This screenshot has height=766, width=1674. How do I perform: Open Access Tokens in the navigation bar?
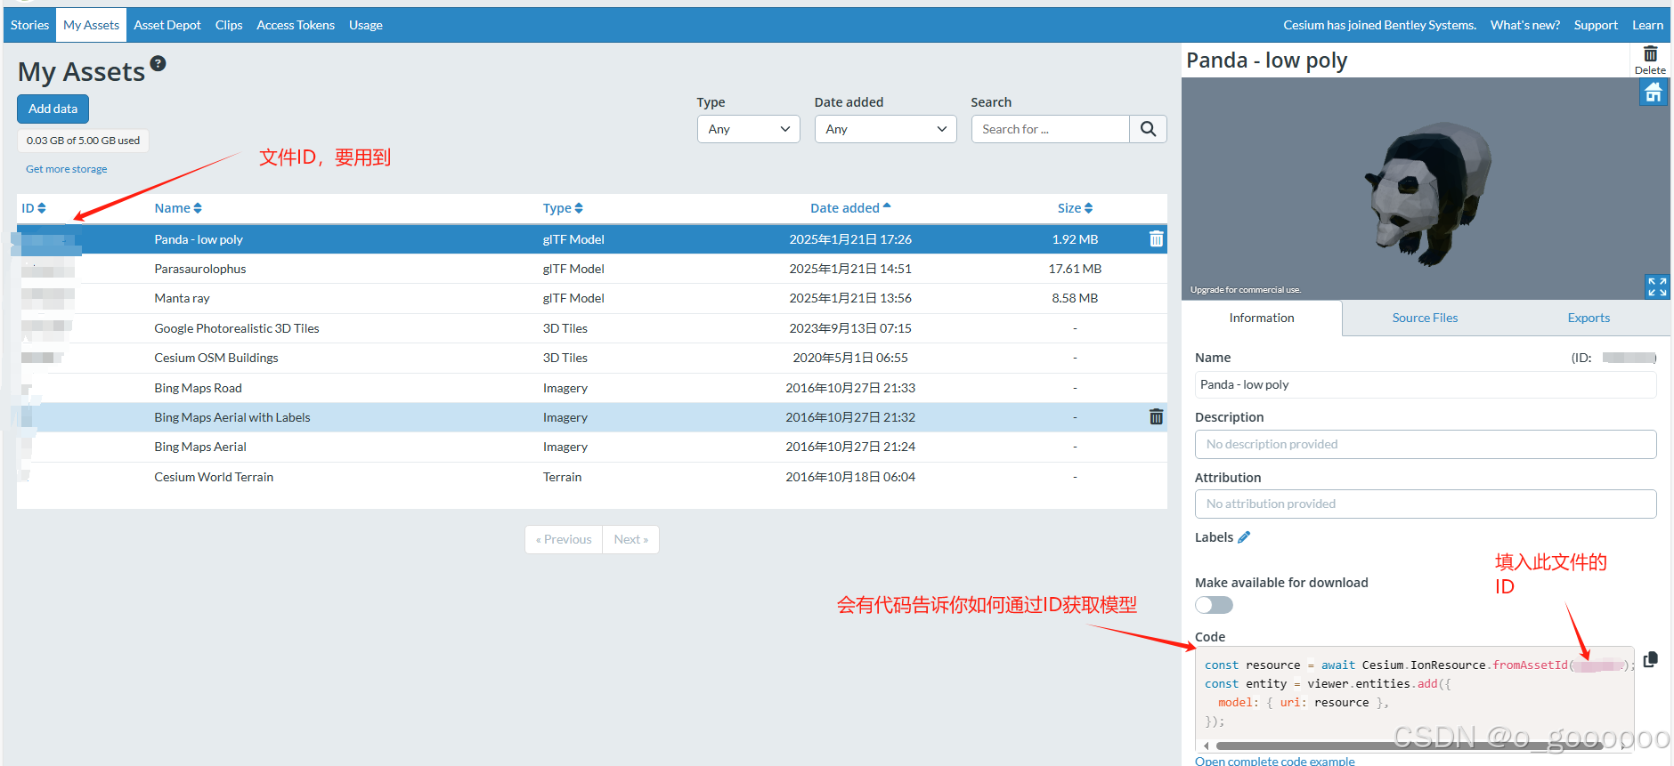click(x=296, y=25)
